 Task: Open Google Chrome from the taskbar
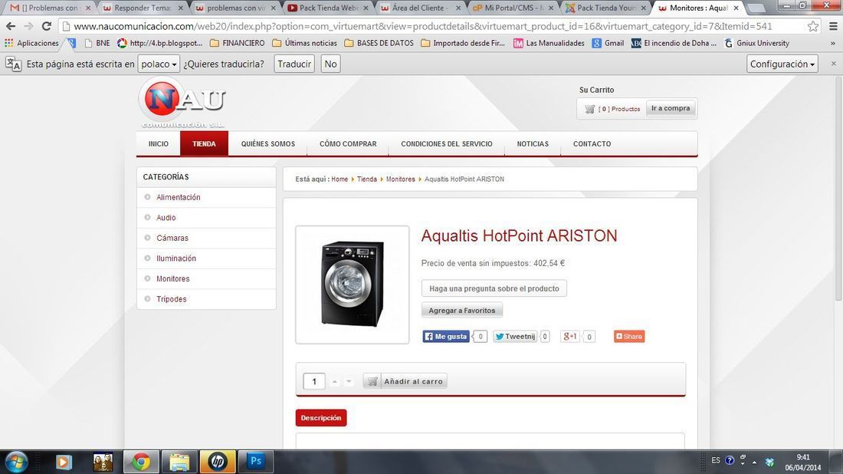(x=142, y=462)
